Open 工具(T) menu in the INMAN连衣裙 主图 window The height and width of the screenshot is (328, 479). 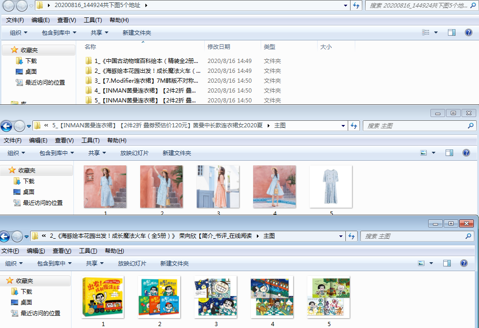[x=90, y=141]
